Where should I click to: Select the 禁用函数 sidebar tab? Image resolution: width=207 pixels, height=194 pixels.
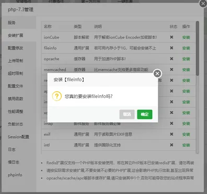point(19,99)
